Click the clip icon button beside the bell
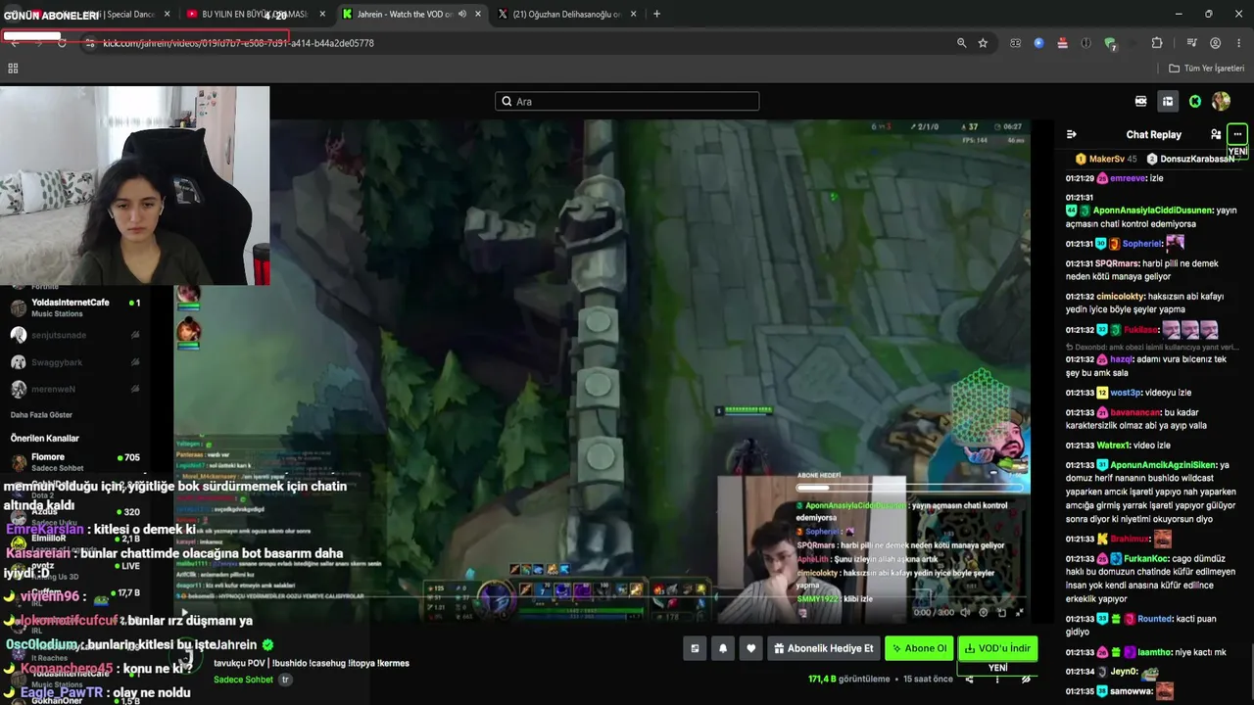1254x705 pixels. pyautogui.click(x=695, y=648)
